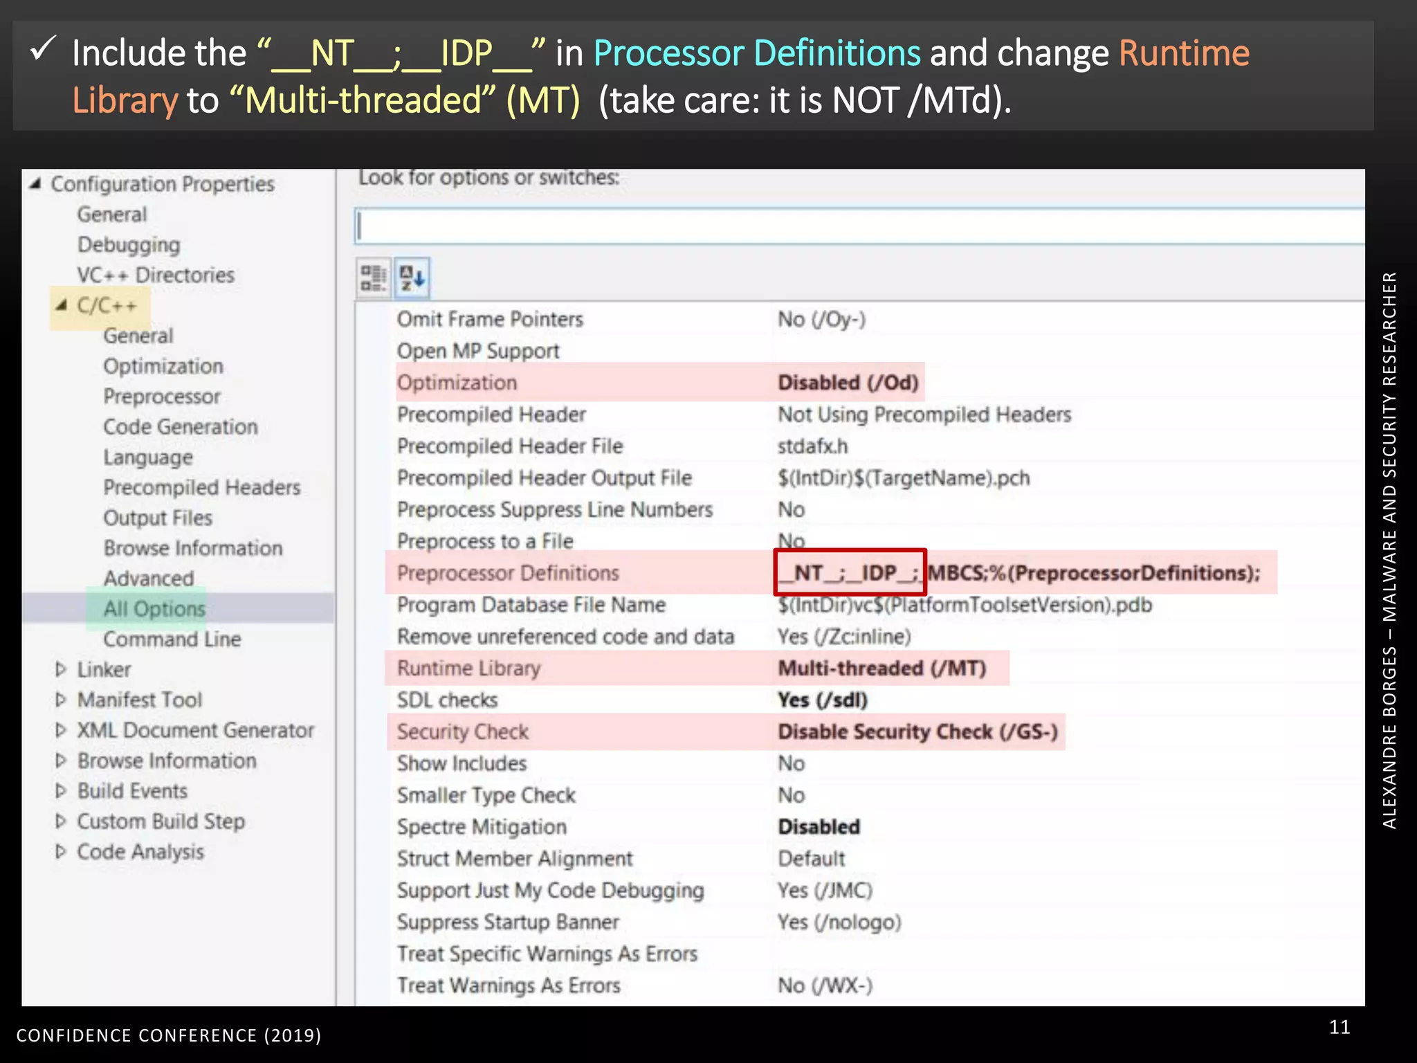1417x1063 pixels.
Task: Click Spectre Mitigation value Disabled
Action: coord(819,827)
